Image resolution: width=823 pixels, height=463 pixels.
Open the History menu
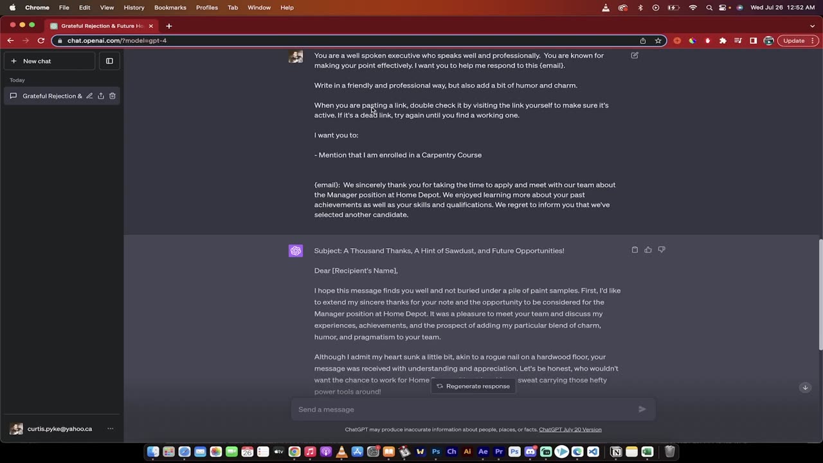[134, 8]
